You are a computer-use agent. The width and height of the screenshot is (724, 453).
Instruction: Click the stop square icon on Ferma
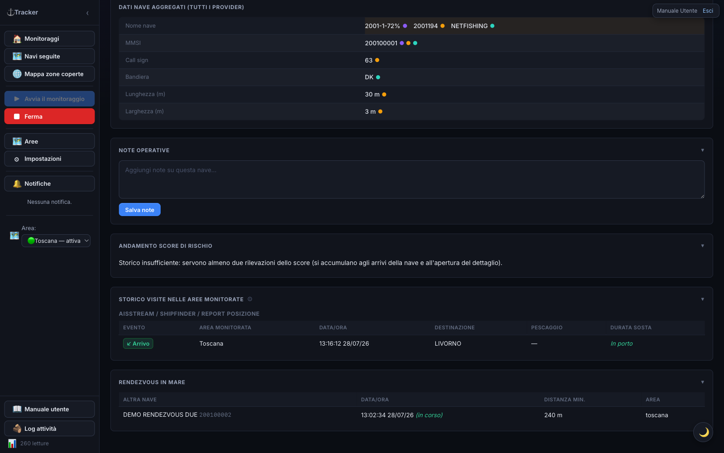[x=17, y=116]
